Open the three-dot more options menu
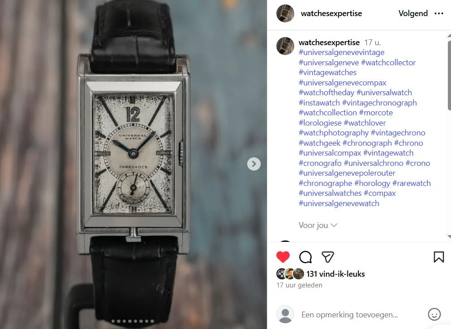 (x=438, y=13)
